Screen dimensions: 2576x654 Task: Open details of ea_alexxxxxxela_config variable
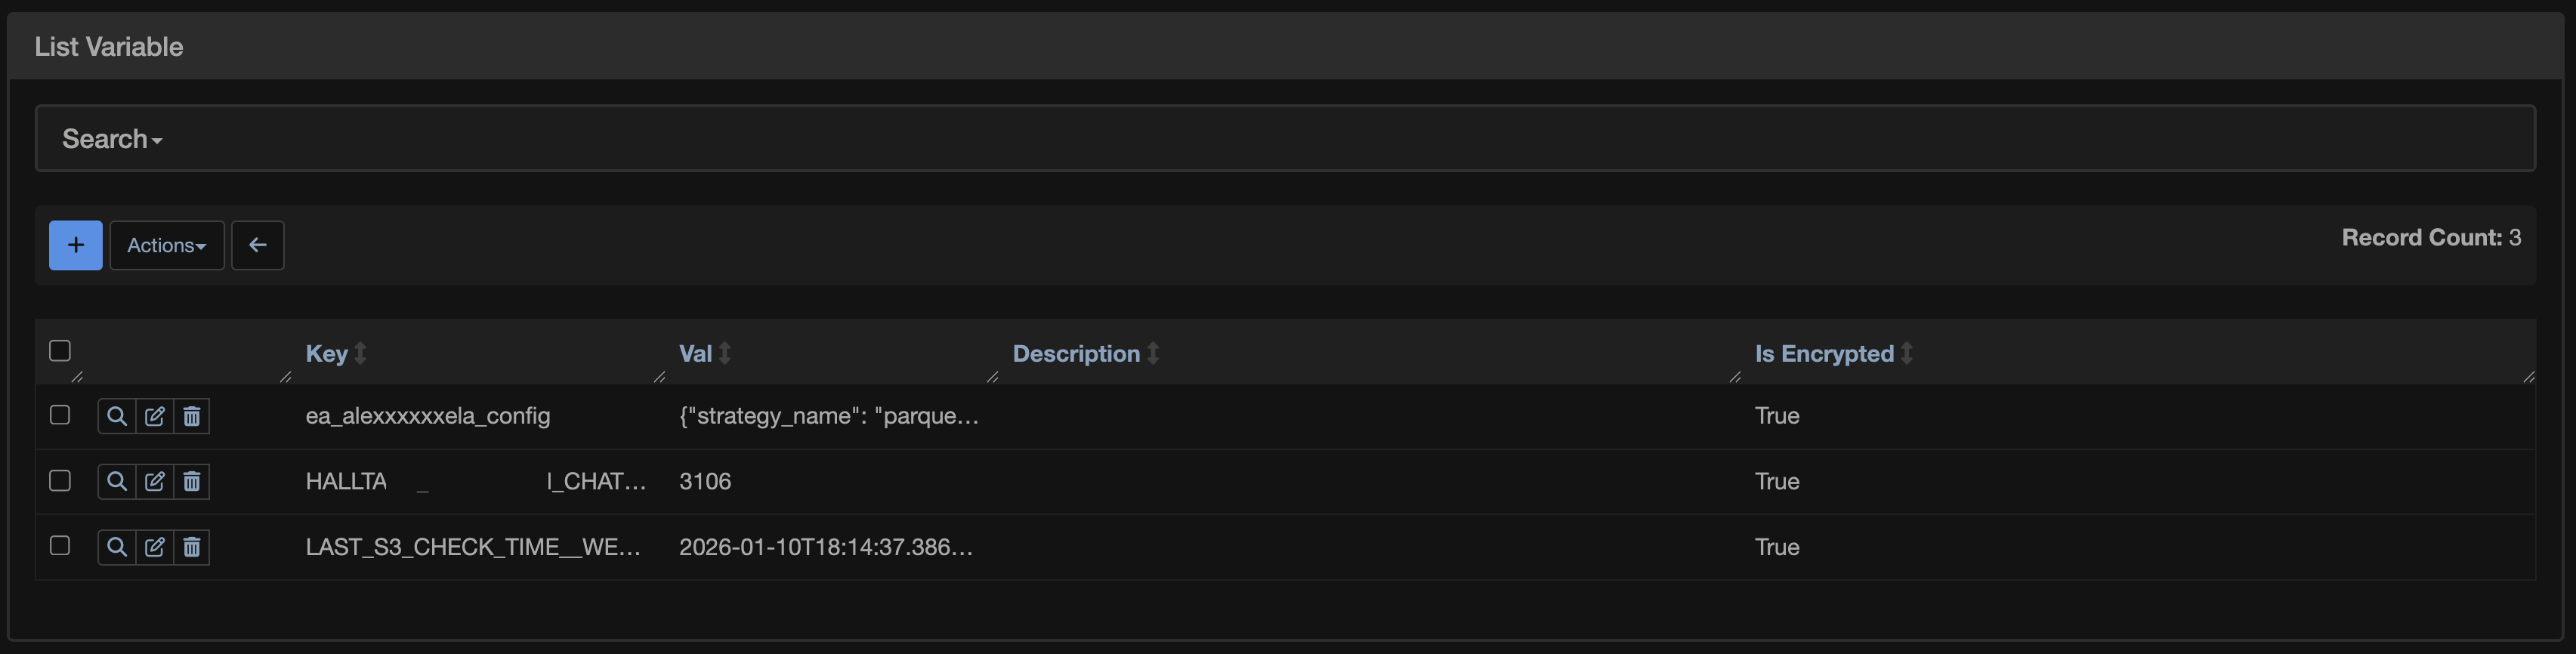pyautogui.click(x=117, y=415)
